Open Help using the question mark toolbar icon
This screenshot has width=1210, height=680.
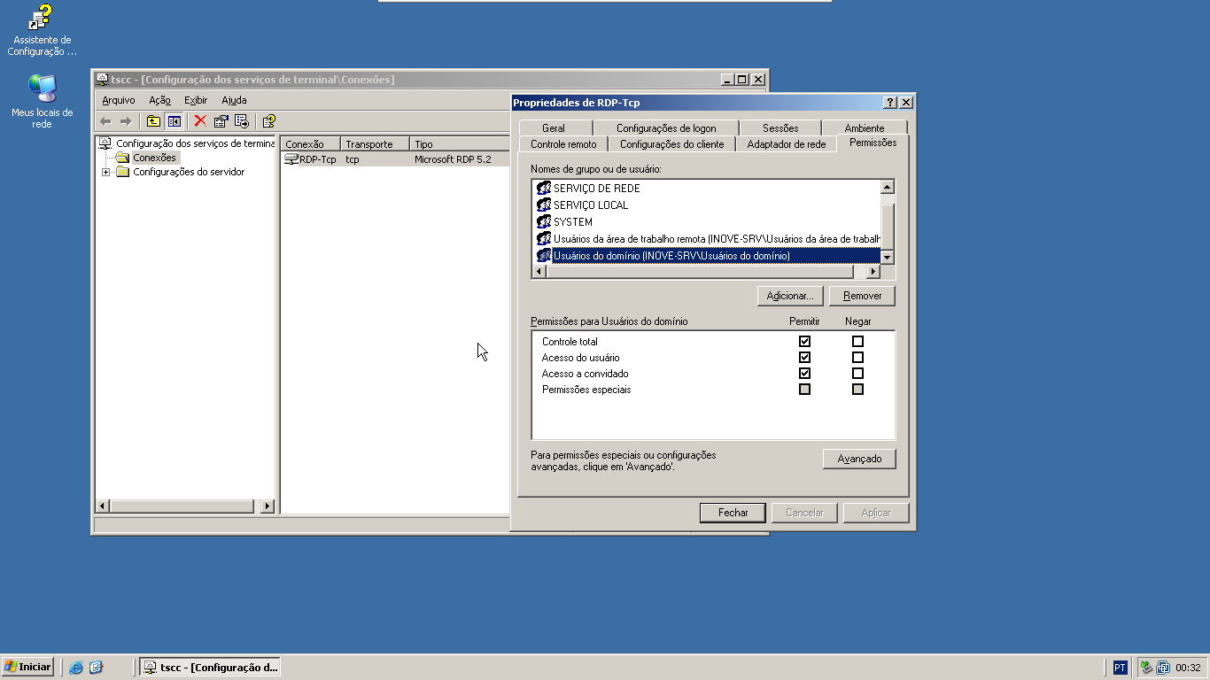click(268, 121)
